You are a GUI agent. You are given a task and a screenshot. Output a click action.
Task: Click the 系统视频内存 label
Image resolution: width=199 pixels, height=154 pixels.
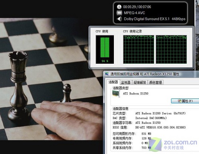coord(123,143)
